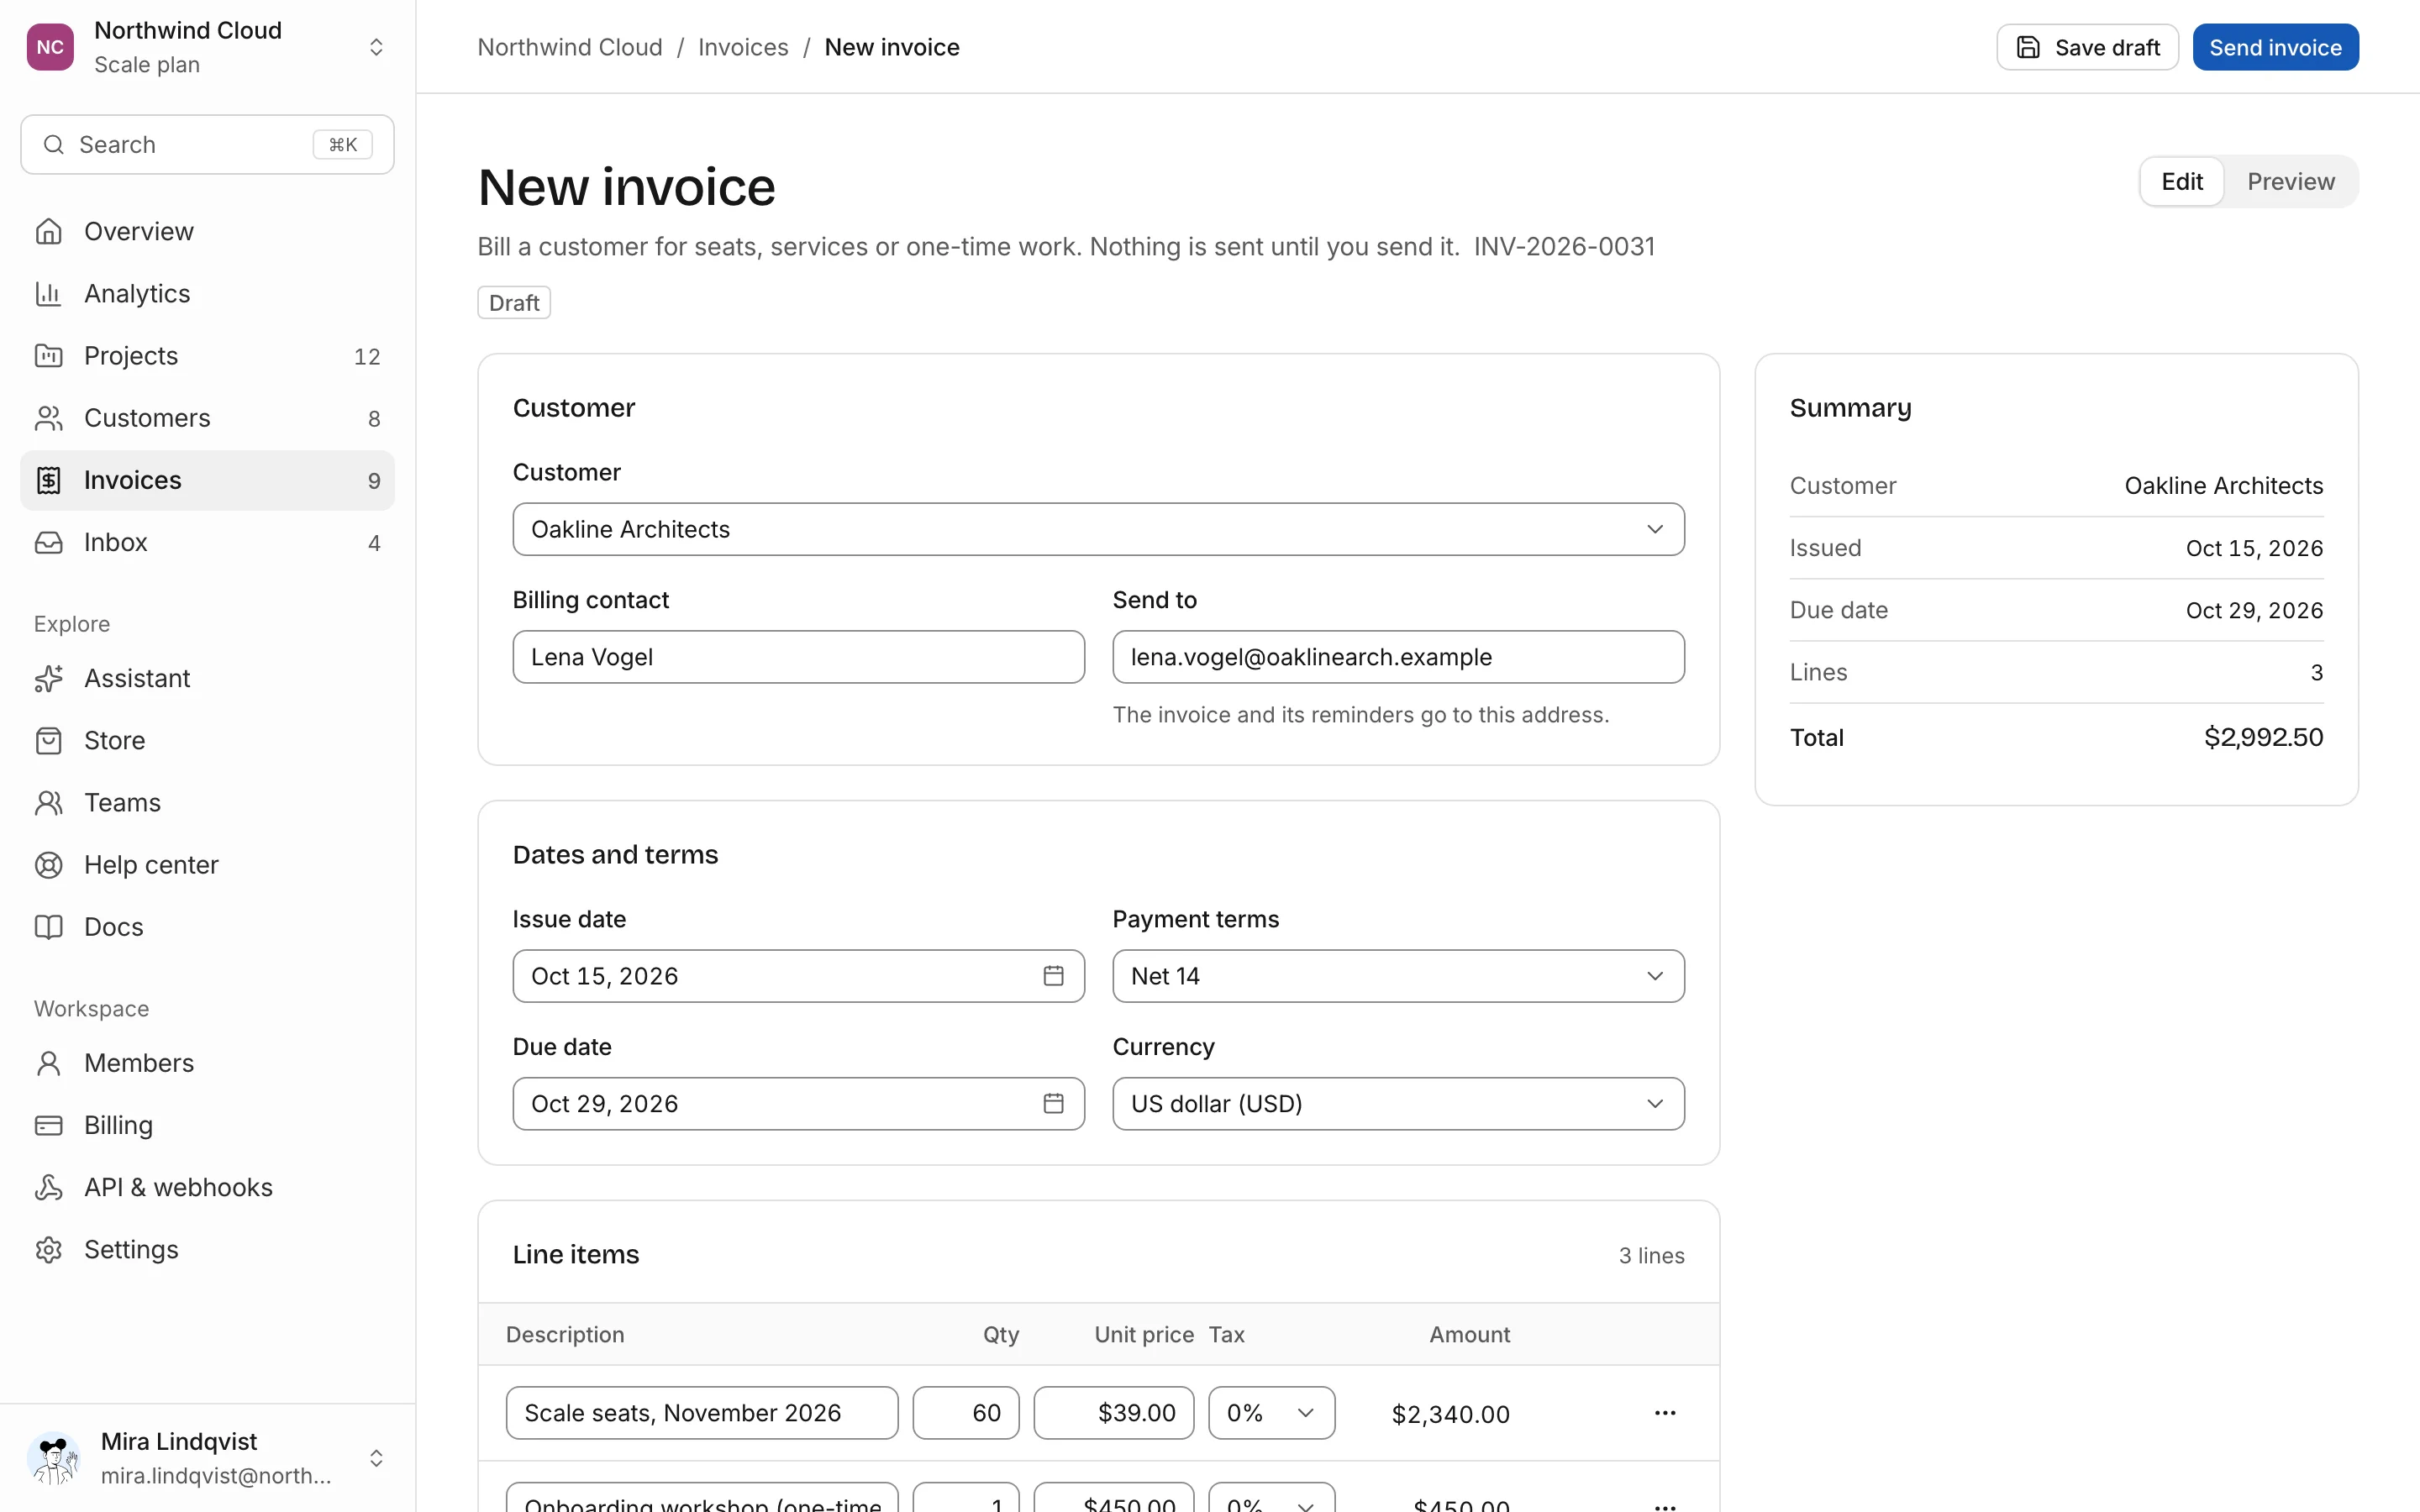Expand the Mira Lindqvist account menu
This screenshot has height=1512, width=2420.
click(x=376, y=1457)
